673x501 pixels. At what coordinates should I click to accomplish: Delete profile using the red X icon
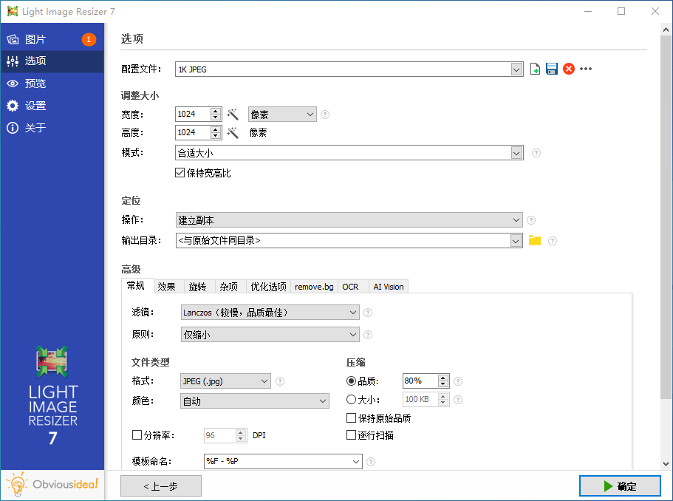tap(569, 69)
